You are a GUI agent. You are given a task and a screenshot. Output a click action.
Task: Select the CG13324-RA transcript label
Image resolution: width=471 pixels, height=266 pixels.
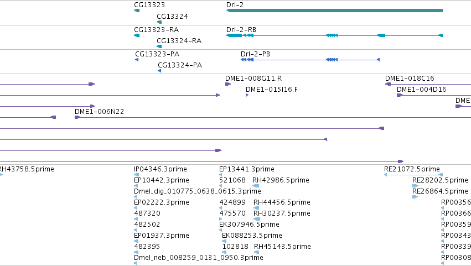179,41
